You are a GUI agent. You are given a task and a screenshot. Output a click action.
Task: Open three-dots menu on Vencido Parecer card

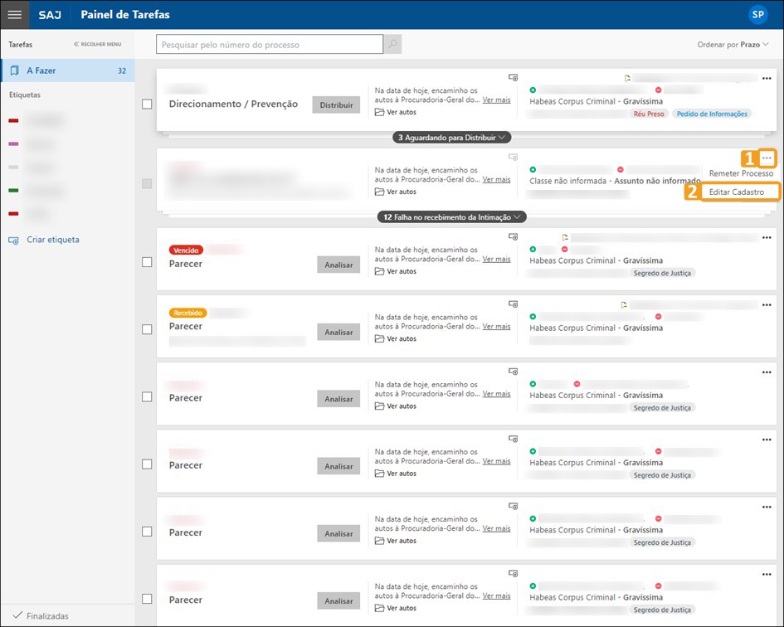pos(767,237)
